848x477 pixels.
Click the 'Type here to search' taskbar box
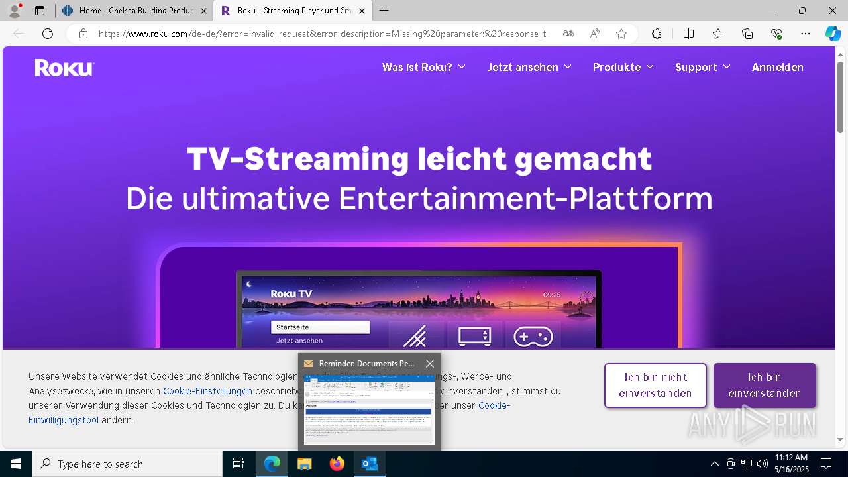pos(127,464)
